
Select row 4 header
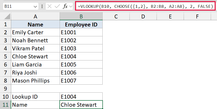5,48
